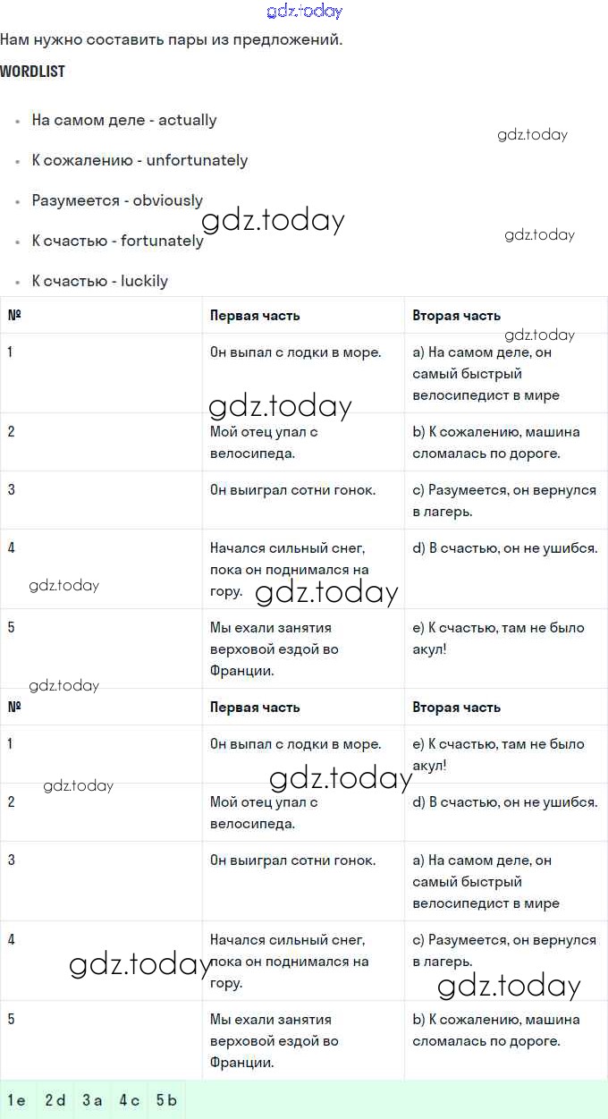Click the WORDLIST heading
The width and height of the screenshot is (608, 1119).
click(33, 72)
